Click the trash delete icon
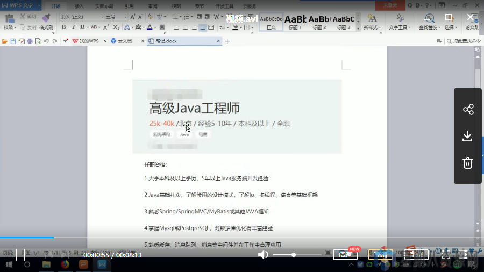Image resolution: width=484 pixels, height=272 pixels. 468,163
